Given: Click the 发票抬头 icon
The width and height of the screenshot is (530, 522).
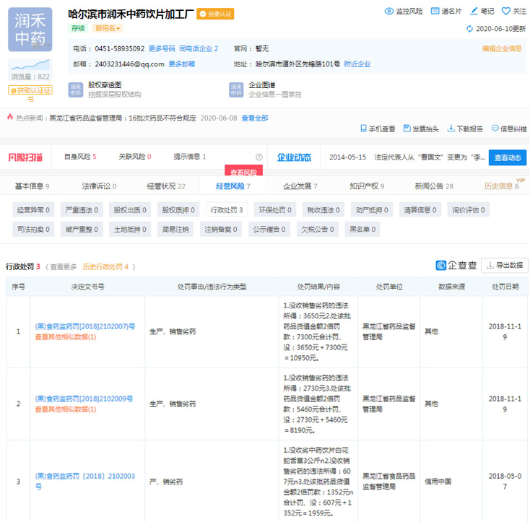Looking at the screenshot, I should coord(407,129).
